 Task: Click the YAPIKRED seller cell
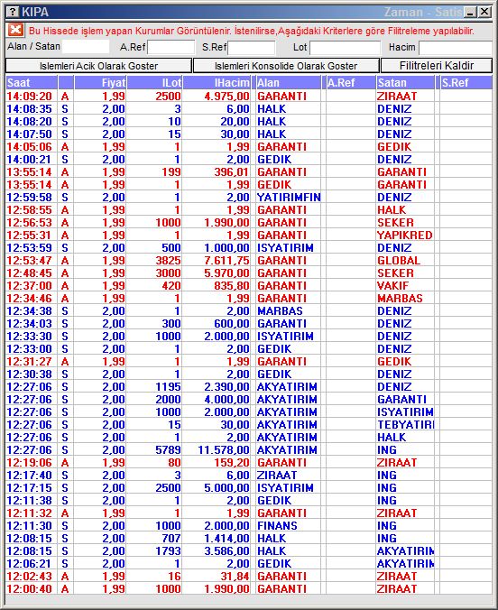(x=404, y=236)
